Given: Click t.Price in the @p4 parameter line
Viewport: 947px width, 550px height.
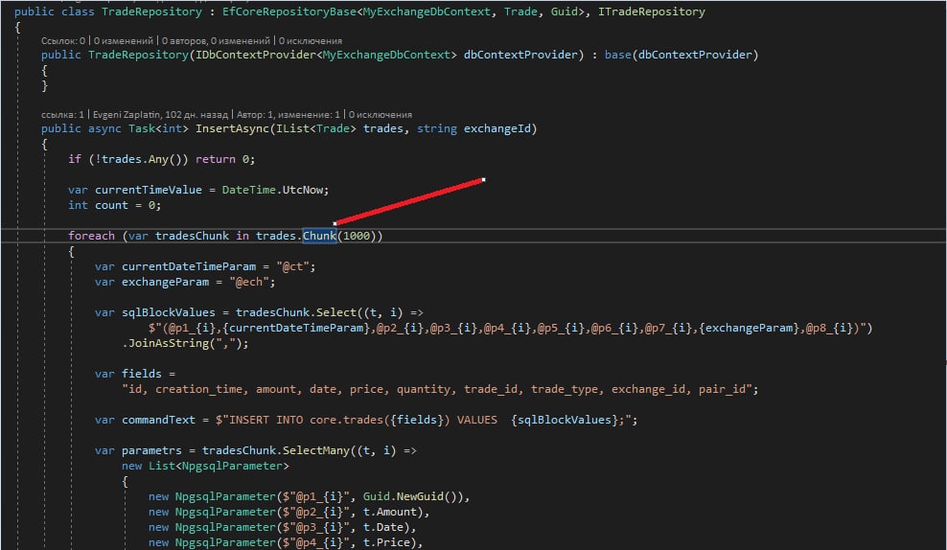Looking at the screenshot, I should (x=386, y=542).
